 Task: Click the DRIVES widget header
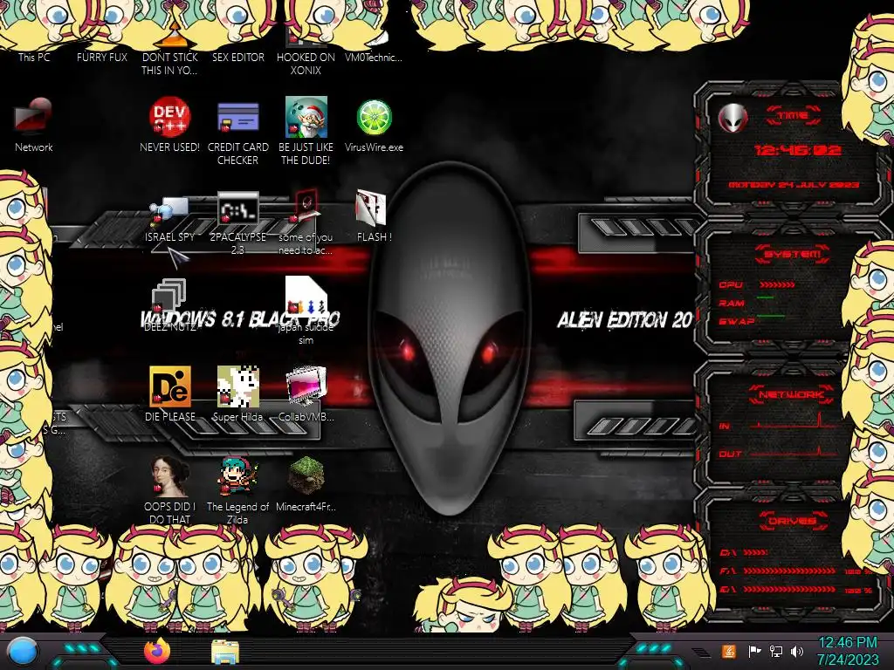point(793,521)
